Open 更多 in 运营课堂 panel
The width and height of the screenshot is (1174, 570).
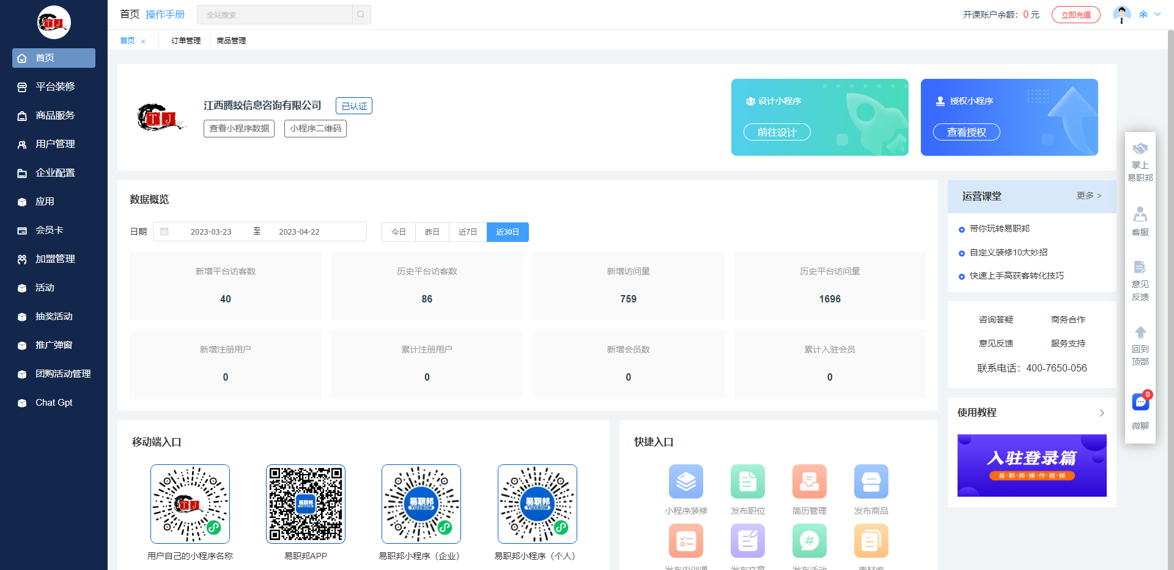pyautogui.click(x=1088, y=195)
